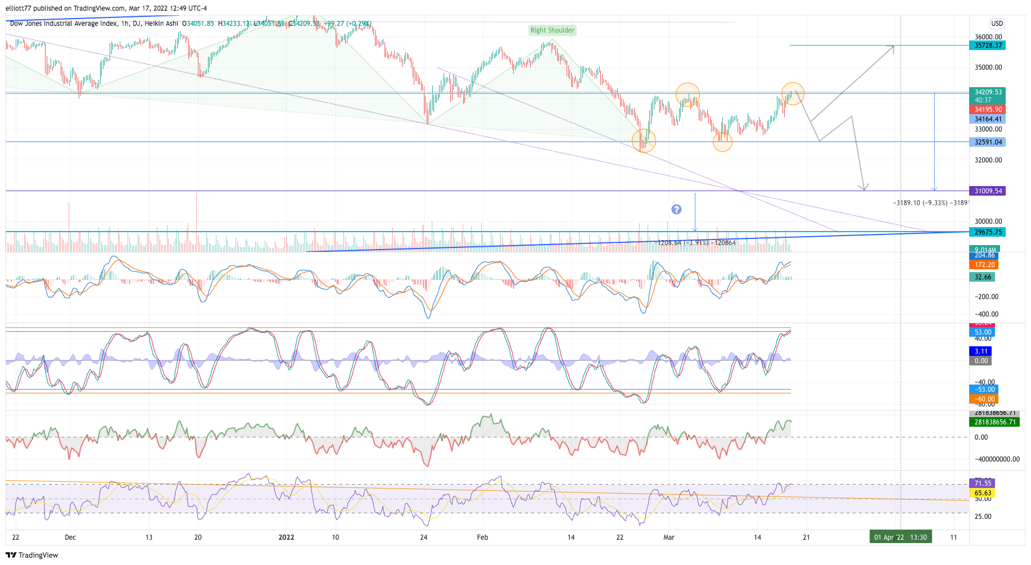Viewport: 1031px width, 565px height.
Task: Select the purple 71.55 RSI label
Action: tap(982, 483)
